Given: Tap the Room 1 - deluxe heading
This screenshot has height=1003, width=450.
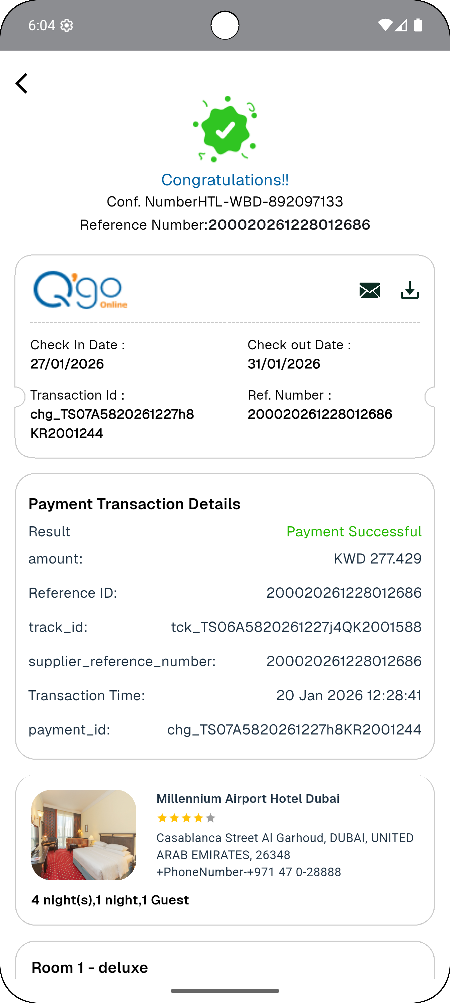Looking at the screenshot, I should [x=90, y=967].
